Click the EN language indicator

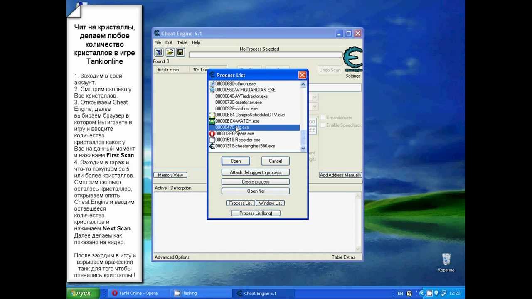point(400,293)
